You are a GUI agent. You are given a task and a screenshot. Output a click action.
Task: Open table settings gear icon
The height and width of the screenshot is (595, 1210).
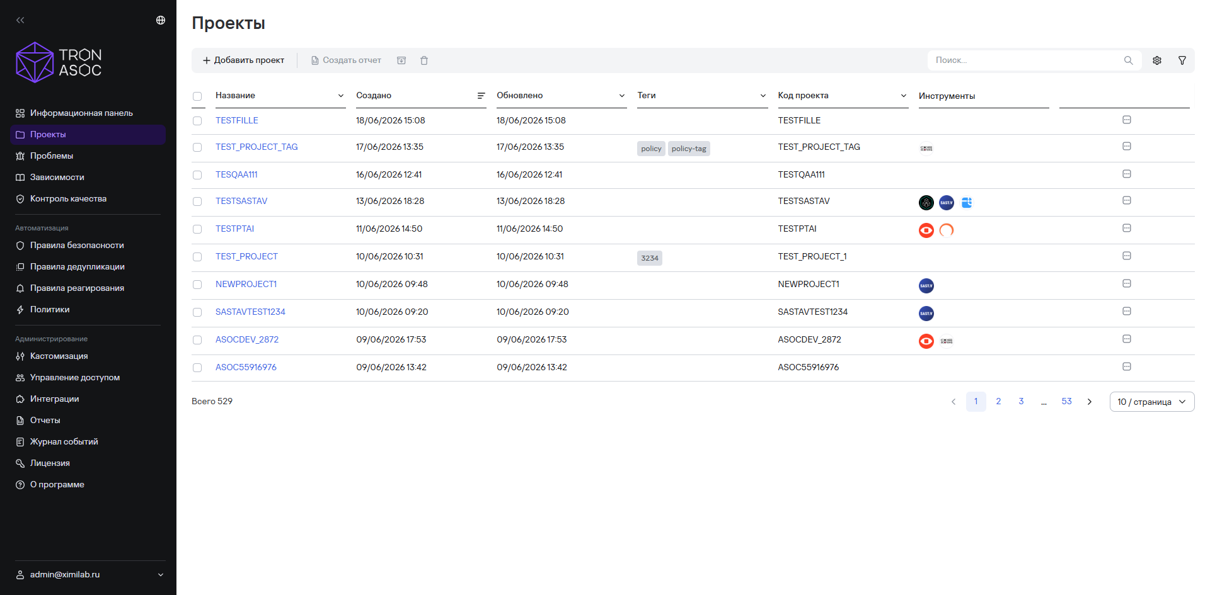1157,60
